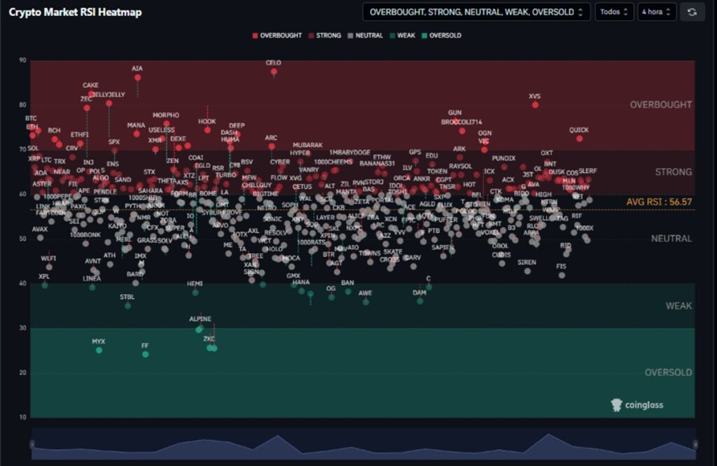Click the left handle of range slider
The image size is (717, 466).
point(32,444)
